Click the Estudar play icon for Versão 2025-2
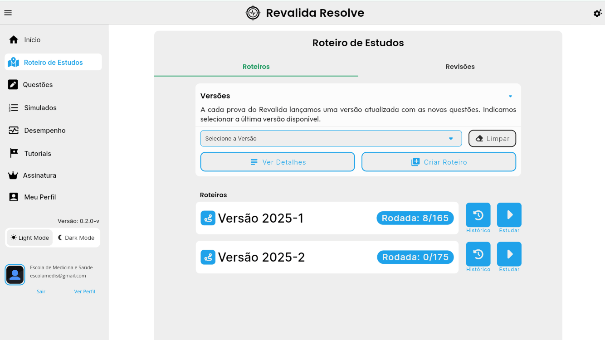Viewport: 605px width, 340px height. click(x=509, y=253)
